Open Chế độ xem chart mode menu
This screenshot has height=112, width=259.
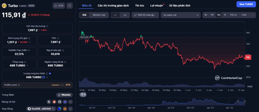pos(145,15)
